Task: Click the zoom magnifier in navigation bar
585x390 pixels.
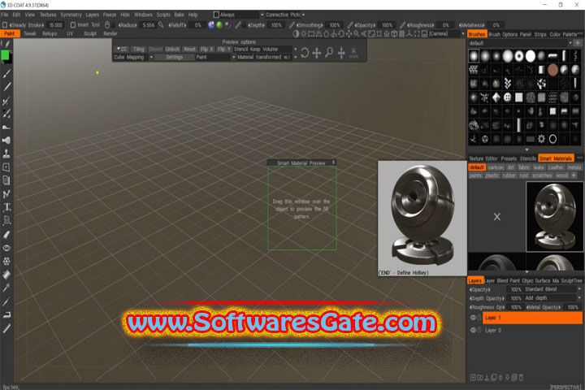Action: (x=357, y=34)
